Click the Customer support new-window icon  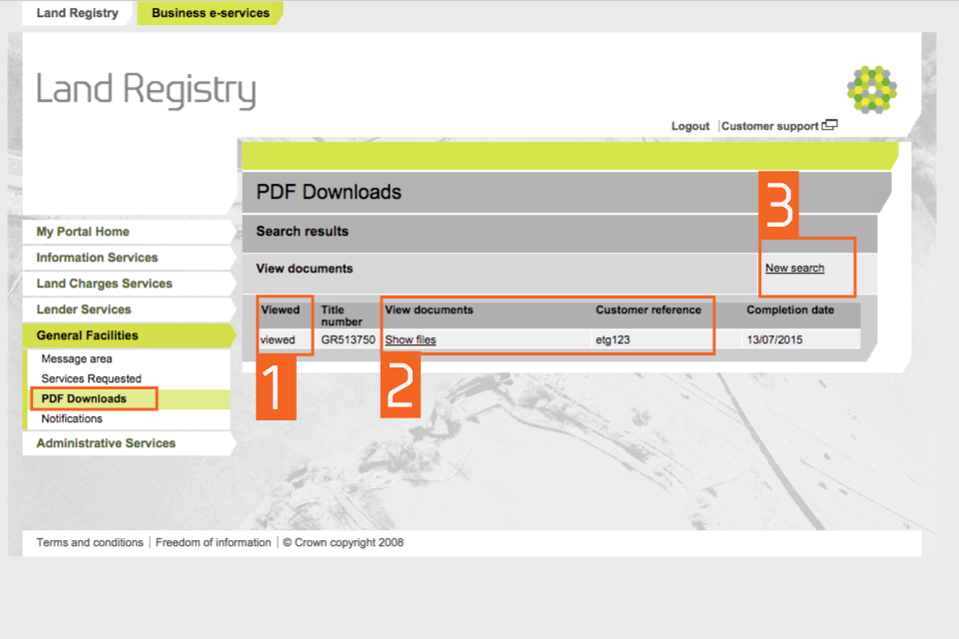[829, 125]
